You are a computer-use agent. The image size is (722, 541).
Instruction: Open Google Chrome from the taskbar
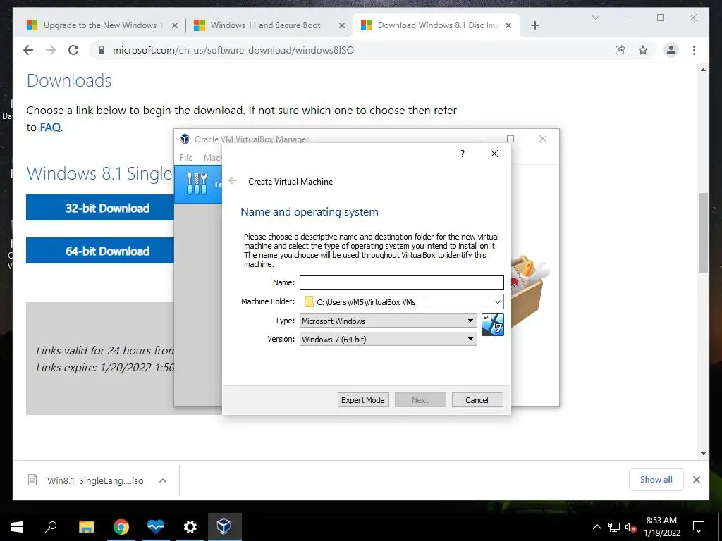click(121, 527)
